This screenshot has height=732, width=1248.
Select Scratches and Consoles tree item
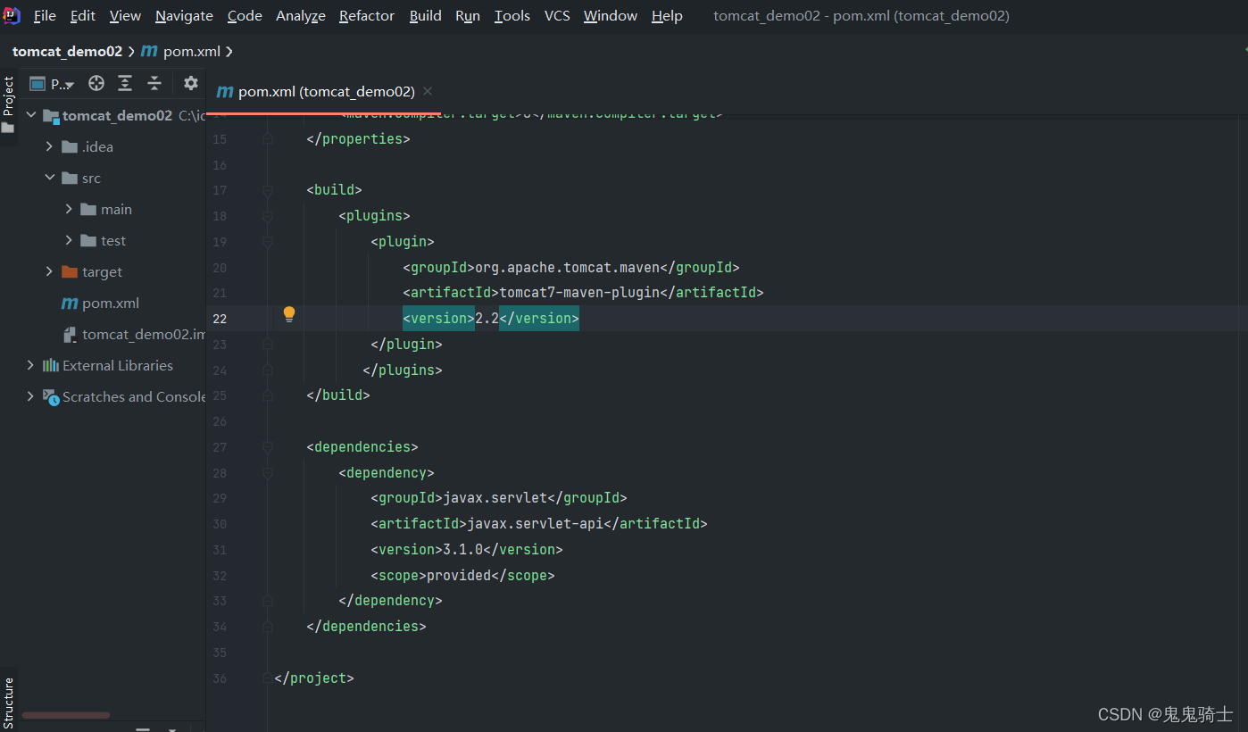point(124,396)
